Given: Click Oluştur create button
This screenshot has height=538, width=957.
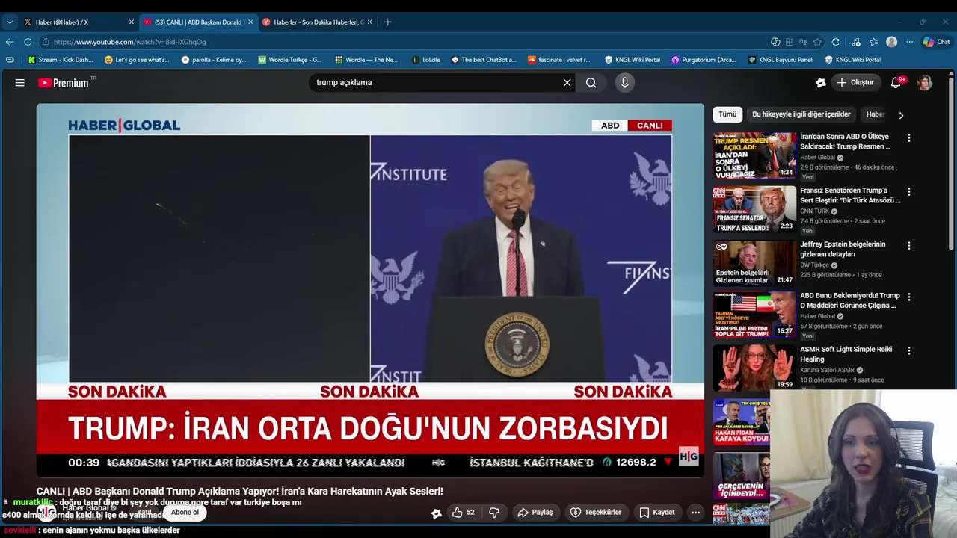Looking at the screenshot, I should point(855,83).
